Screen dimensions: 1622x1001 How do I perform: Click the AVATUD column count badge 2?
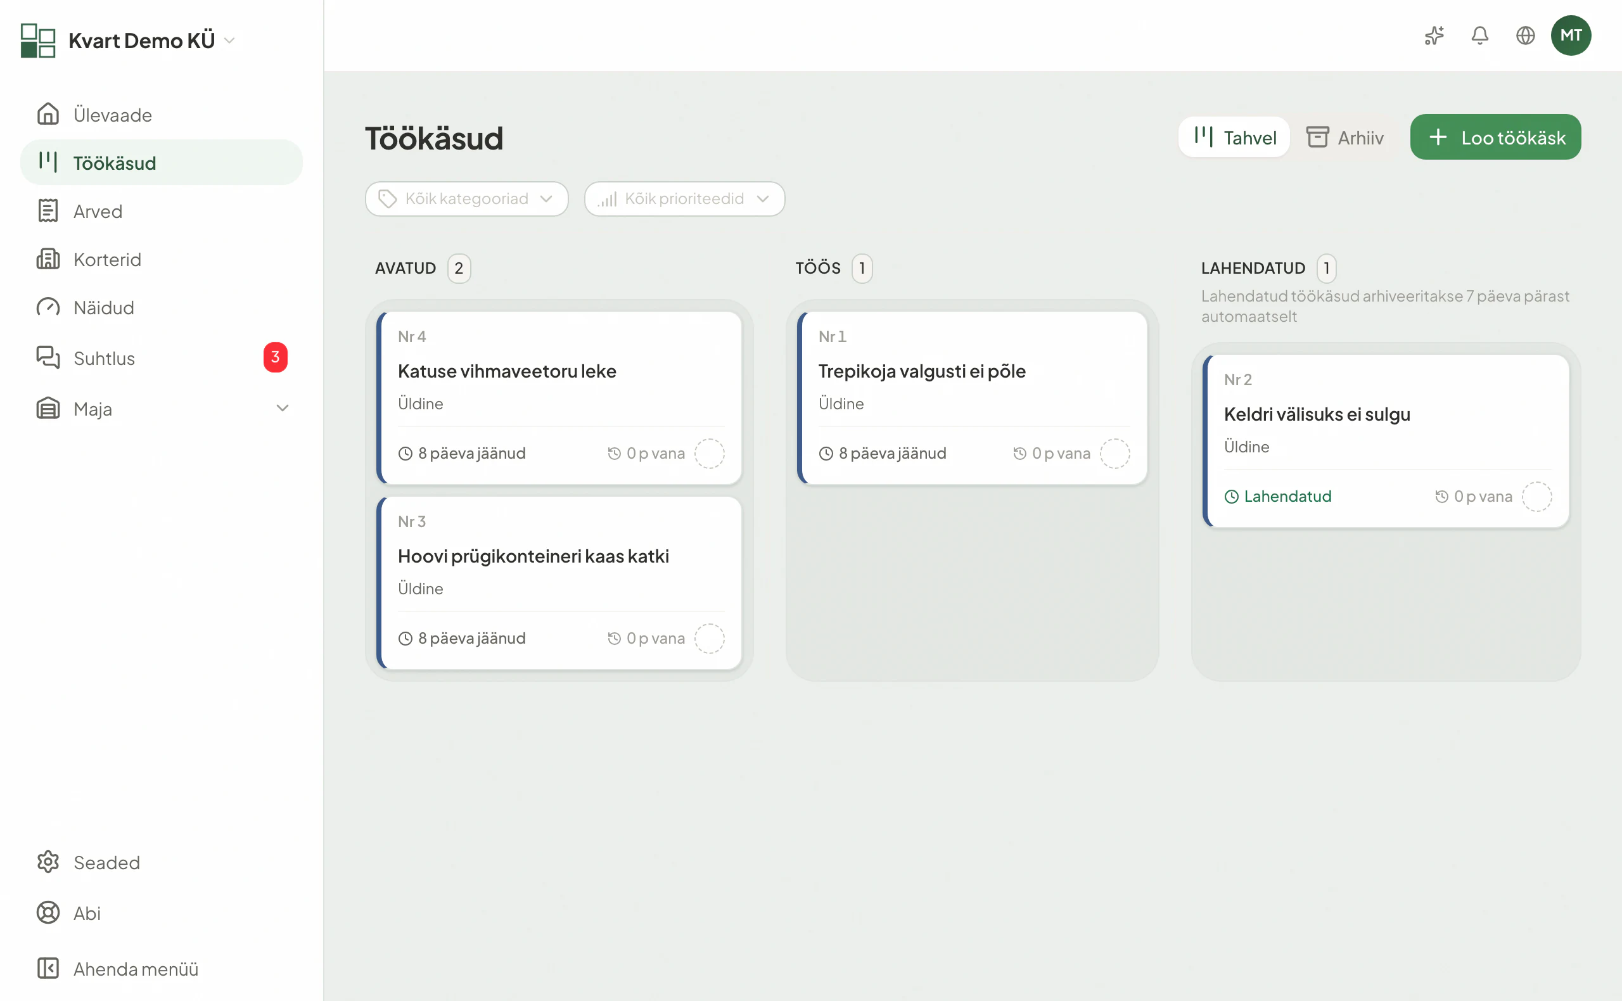point(459,268)
